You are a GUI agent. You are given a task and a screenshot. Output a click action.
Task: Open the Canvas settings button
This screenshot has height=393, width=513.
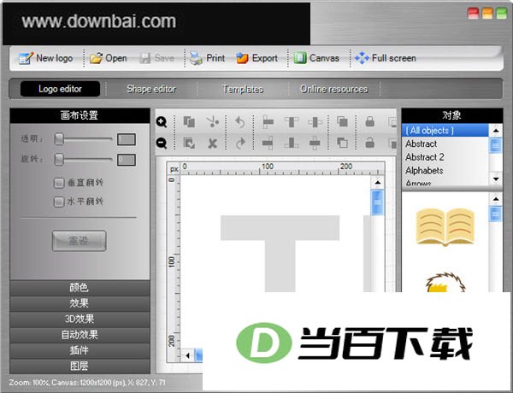[x=316, y=58]
